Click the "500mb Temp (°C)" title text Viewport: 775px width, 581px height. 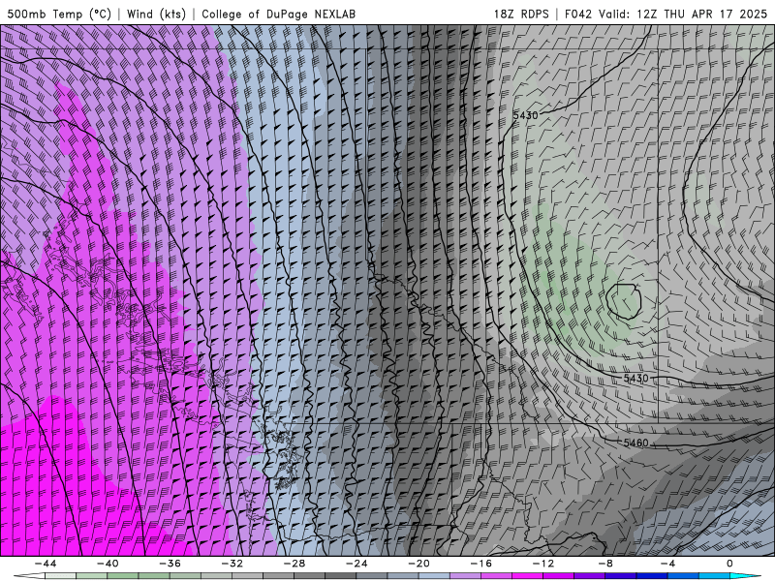[59, 14]
